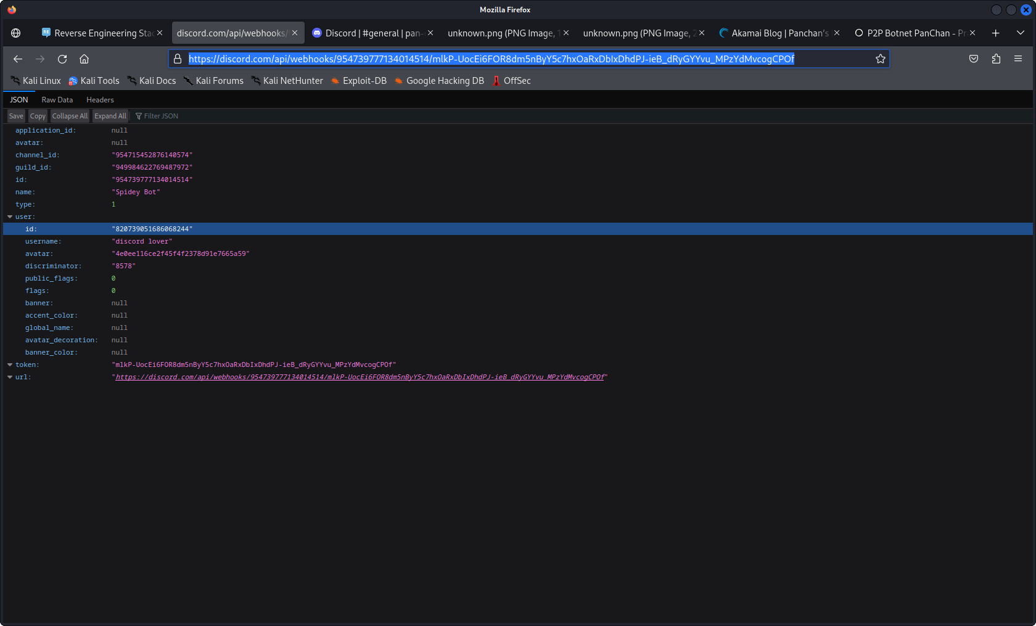
Task: Reload the current page
Action: coord(62,59)
